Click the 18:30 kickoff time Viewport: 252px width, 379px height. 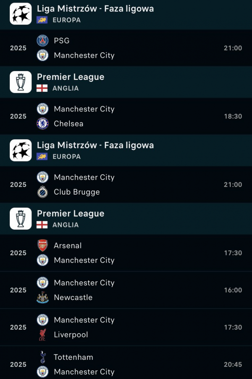coord(233,116)
